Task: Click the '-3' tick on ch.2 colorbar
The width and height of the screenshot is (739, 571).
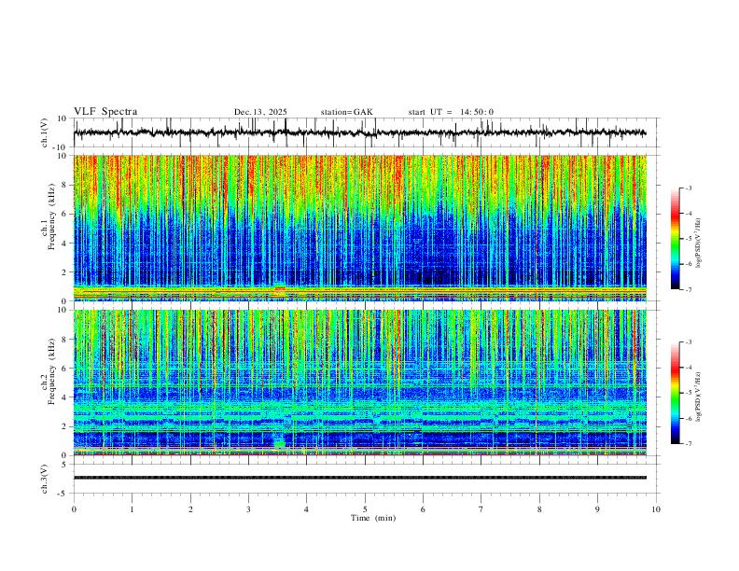Action: click(689, 342)
